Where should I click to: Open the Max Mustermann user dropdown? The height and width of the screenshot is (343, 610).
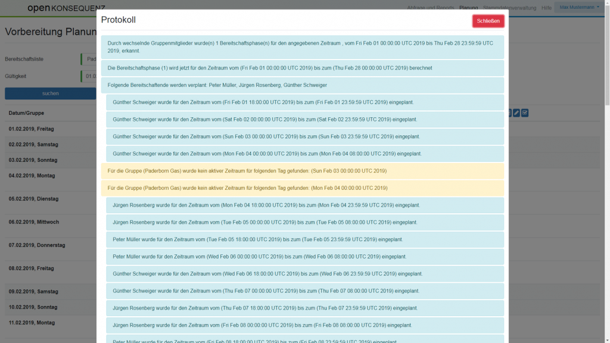(x=579, y=7)
